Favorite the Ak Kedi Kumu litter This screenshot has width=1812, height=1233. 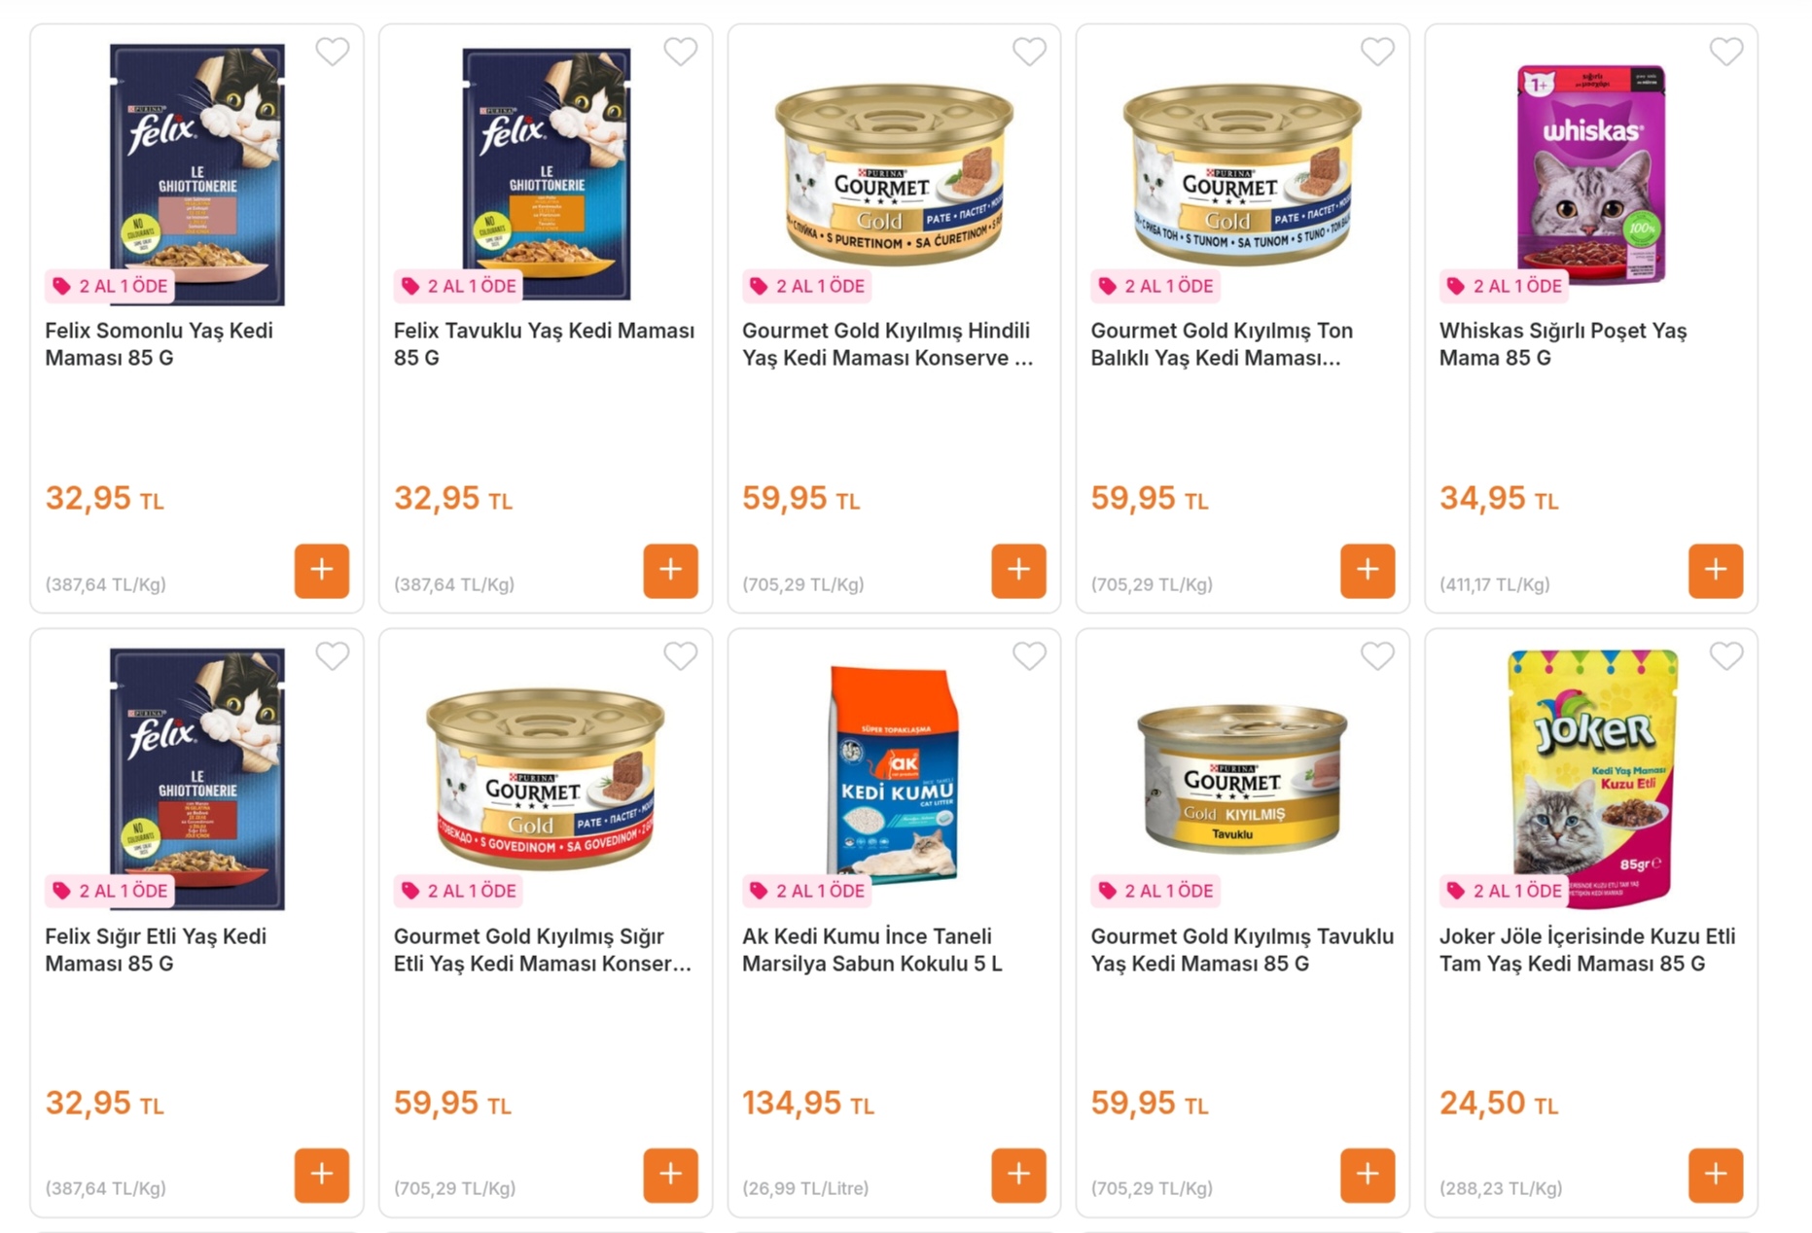tap(1029, 656)
